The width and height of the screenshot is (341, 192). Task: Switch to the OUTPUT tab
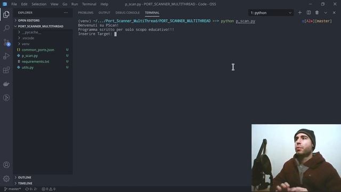click(104, 13)
